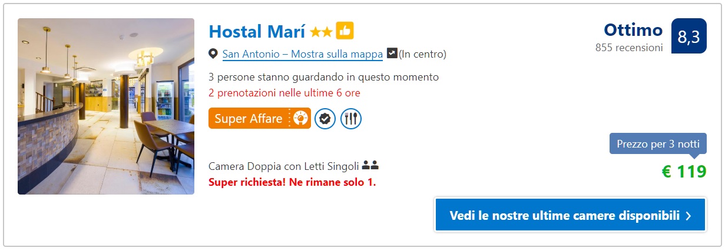This screenshot has width=725, height=251.
Task: Click the Prezzo per 3 notti label
Action: click(658, 144)
